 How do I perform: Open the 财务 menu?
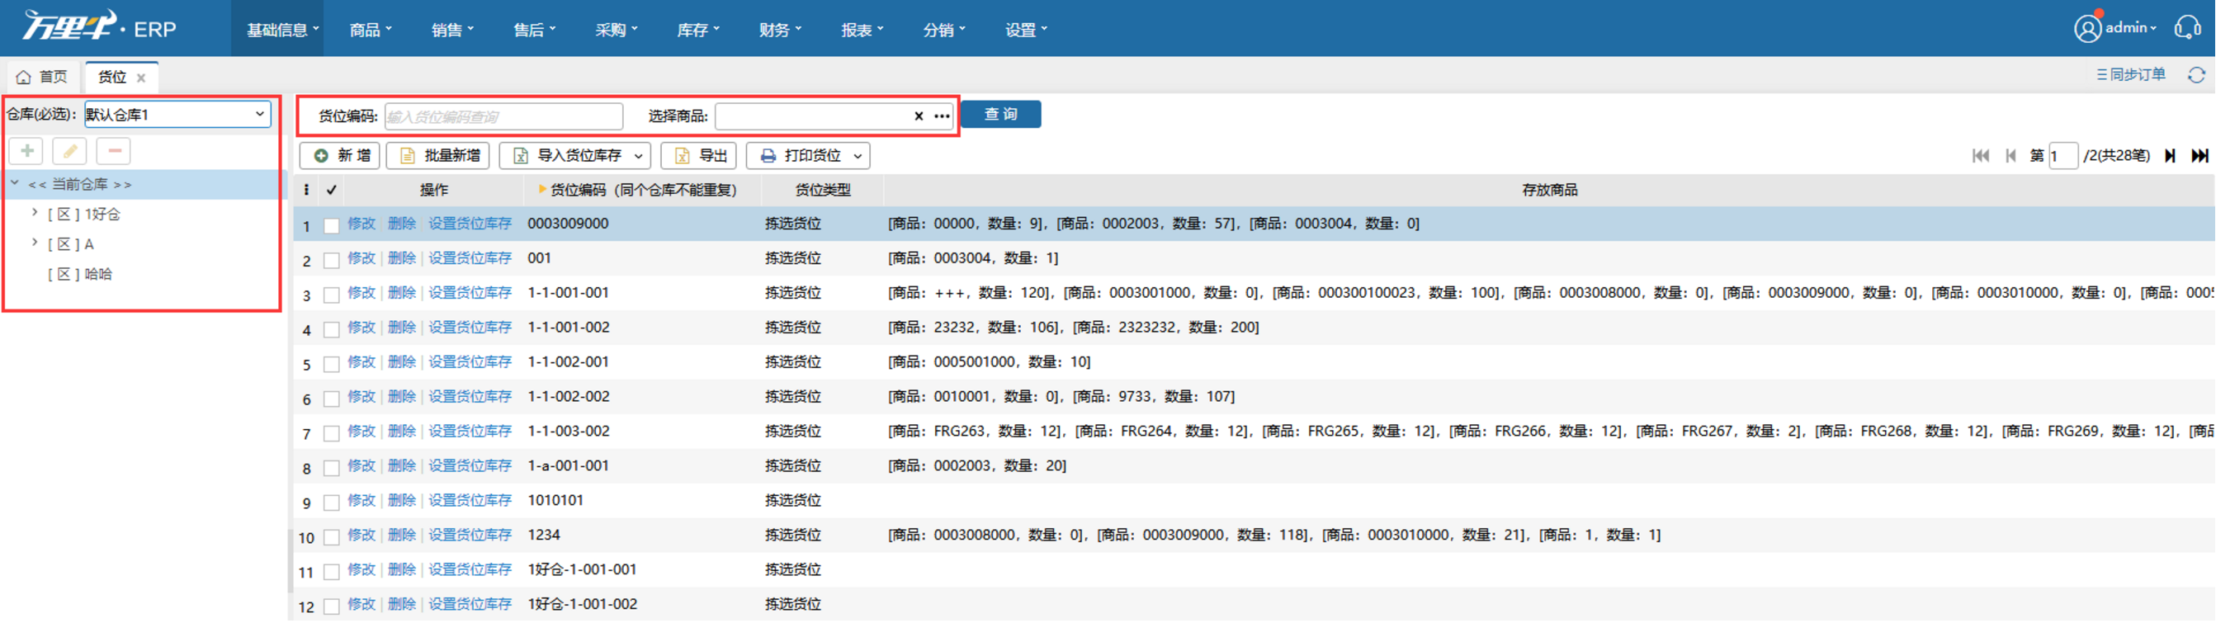tap(779, 30)
